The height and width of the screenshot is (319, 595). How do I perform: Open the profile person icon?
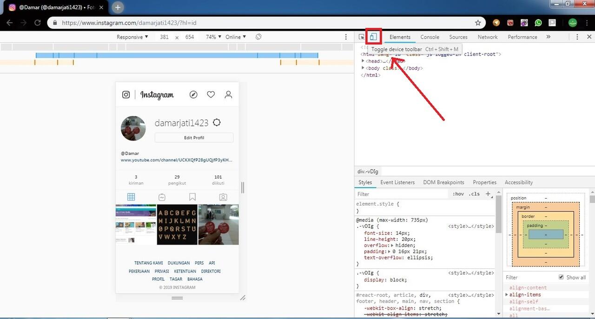click(228, 94)
